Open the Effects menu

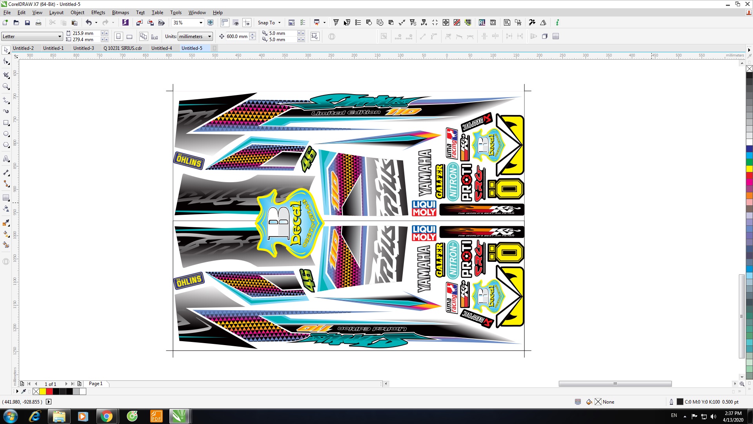(x=98, y=13)
